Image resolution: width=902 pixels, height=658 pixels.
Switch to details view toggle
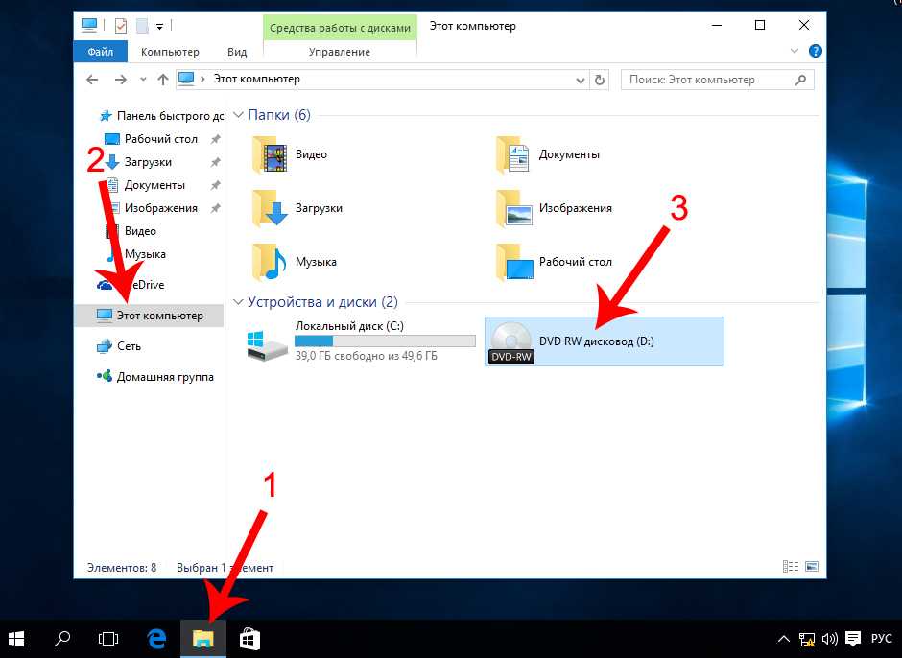pyautogui.click(x=791, y=567)
